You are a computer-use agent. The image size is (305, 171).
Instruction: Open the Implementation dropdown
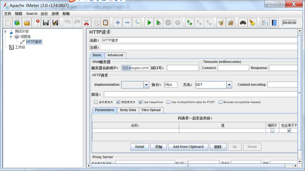point(146,85)
